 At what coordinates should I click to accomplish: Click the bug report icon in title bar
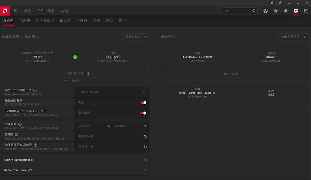click(x=272, y=3)
